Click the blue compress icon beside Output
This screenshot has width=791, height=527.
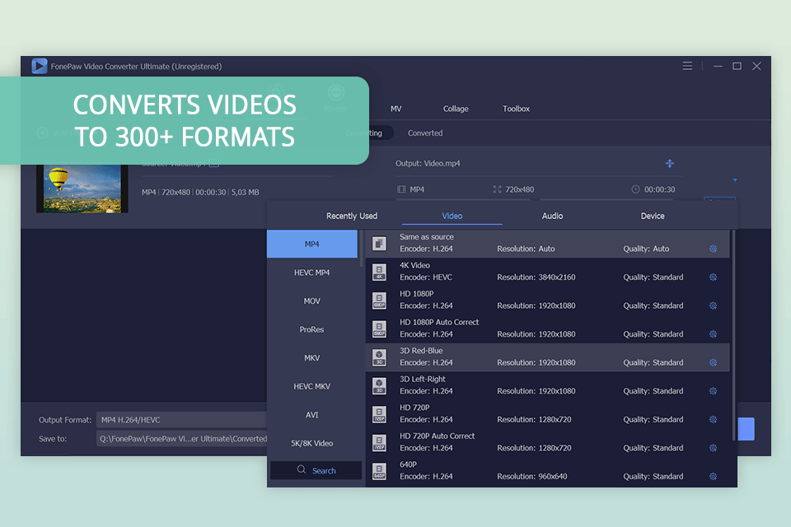coord(669,163)
